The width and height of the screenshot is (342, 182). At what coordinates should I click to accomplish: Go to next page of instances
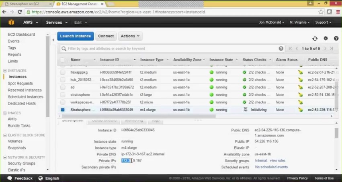(325, 49)
